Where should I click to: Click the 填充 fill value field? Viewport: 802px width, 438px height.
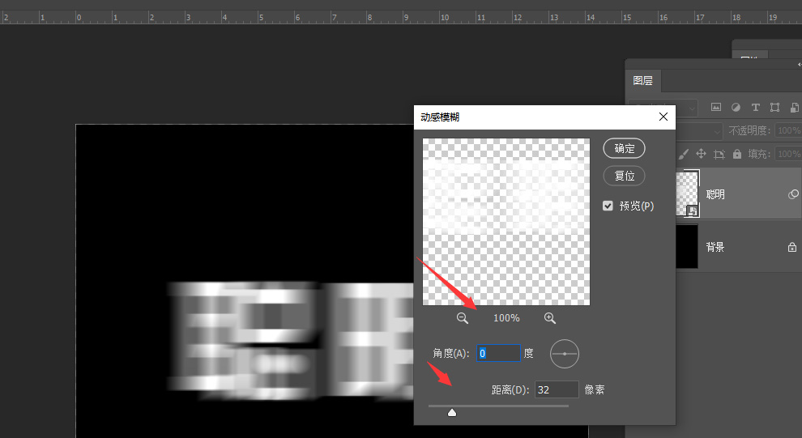pyautogui.click(x=788, y=154)
